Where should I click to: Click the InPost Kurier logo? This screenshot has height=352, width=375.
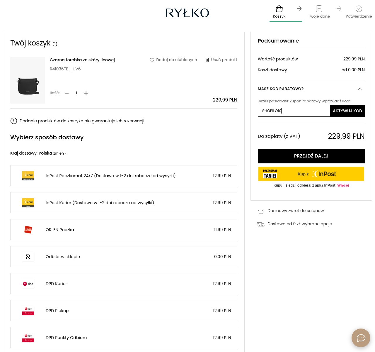tap(28, 203)
